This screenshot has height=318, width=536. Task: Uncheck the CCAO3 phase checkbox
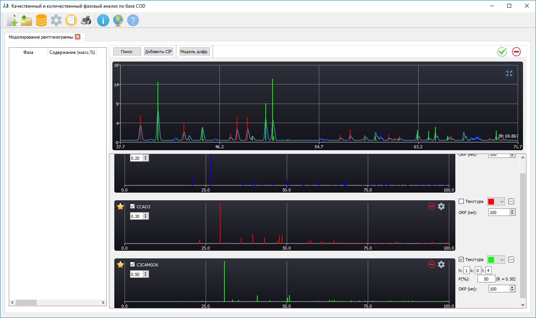pyautogui.click(x=133, y=206)
